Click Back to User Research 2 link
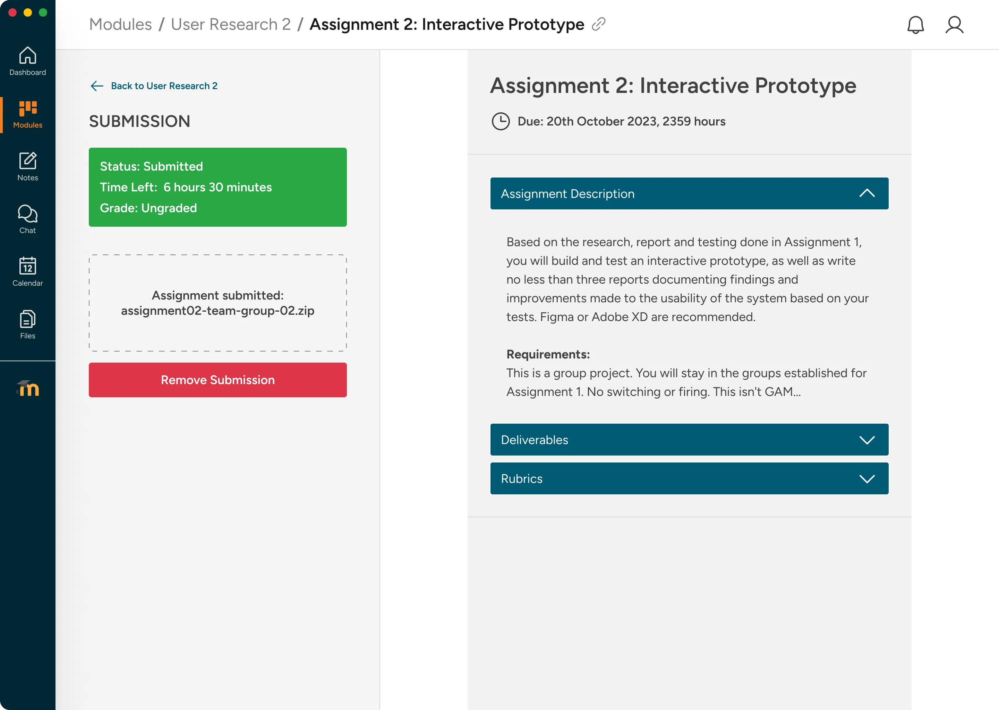The width and height of the screenshot is (999, 710). pyautogui.click(x=164, y=86)
